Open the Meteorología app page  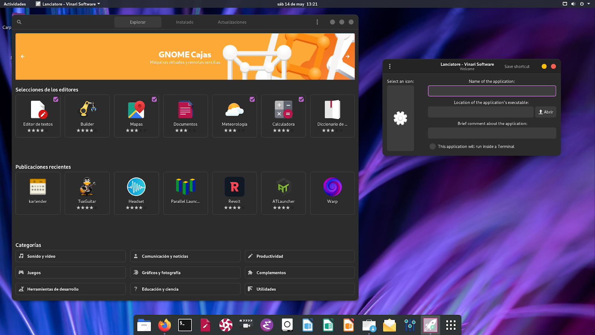pyautogui.click(x=234, y=116)
